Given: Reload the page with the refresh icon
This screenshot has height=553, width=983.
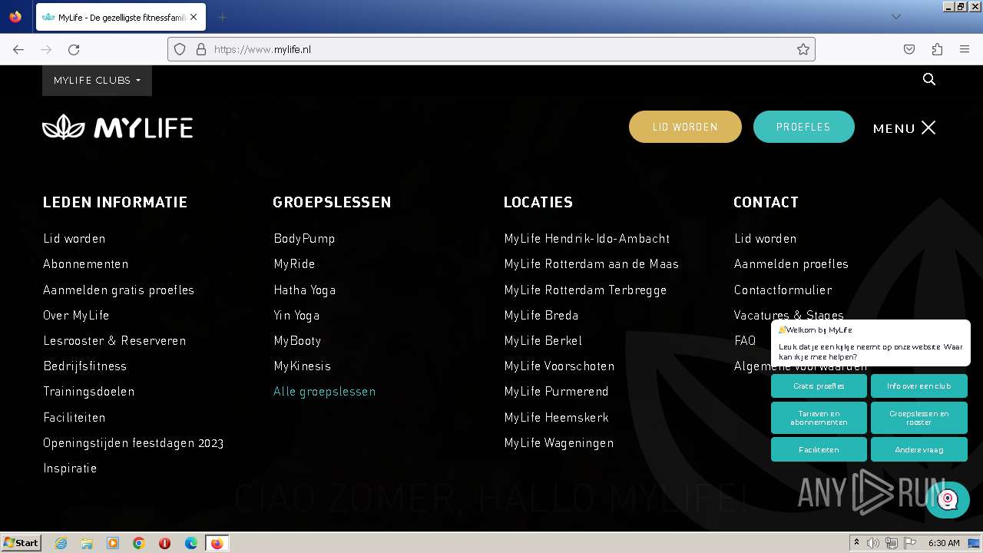Looking at the screenshot, I should point(74,49).
